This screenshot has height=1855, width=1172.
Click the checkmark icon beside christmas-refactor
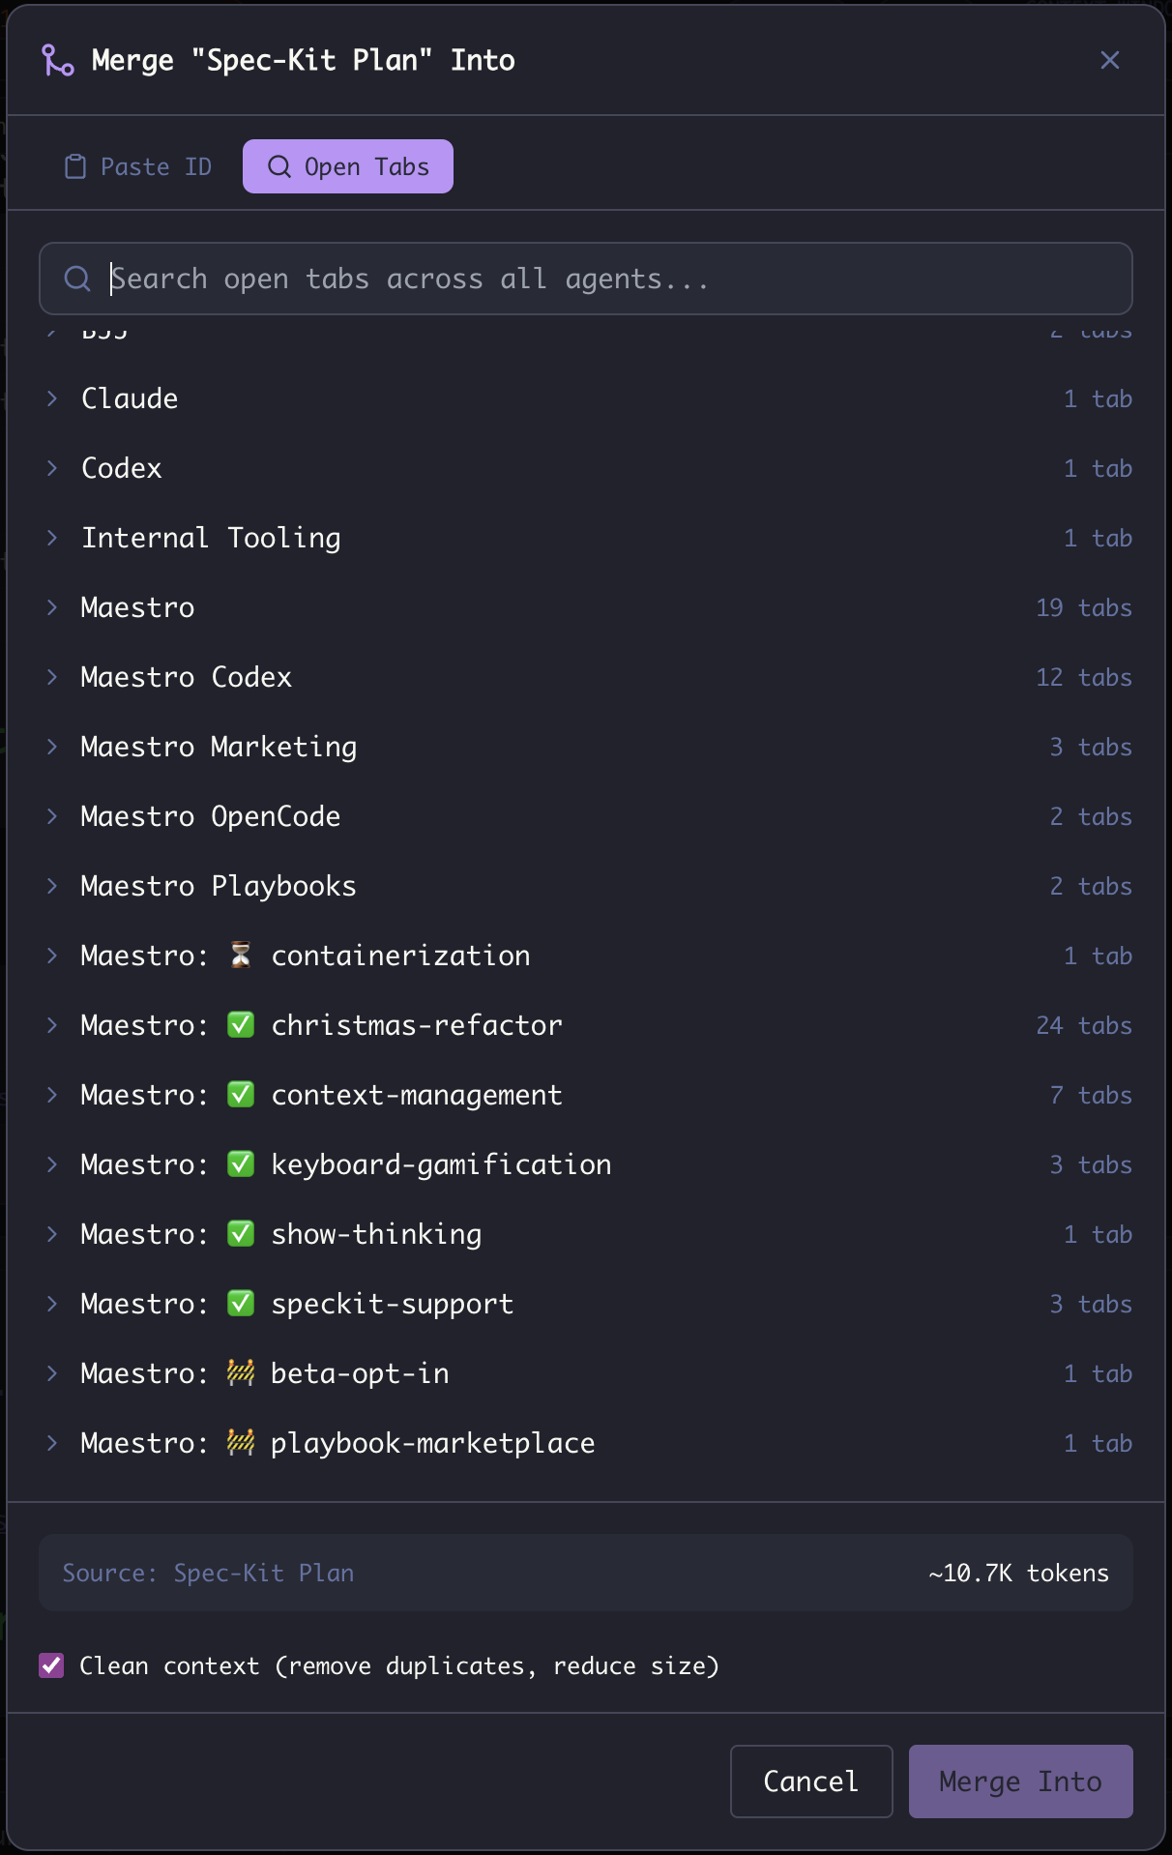pos(243,1024)
